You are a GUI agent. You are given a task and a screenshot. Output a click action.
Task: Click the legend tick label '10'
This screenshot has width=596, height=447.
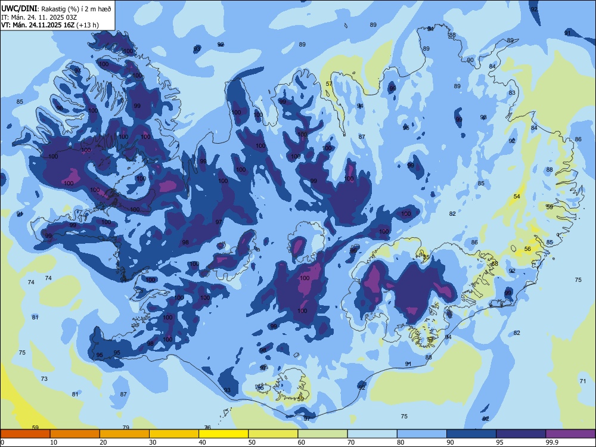pyautogui.click(x=54, y=442)
